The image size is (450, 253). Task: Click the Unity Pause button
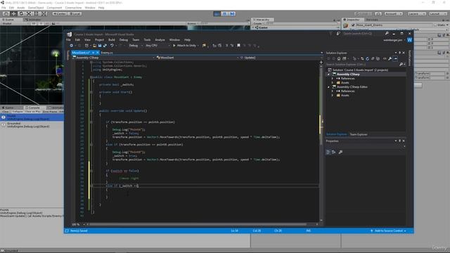point(225,13)
